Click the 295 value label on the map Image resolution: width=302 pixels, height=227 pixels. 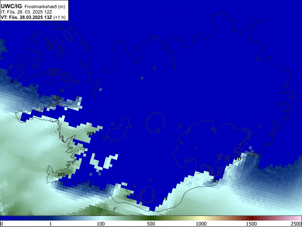pyautogui.click(x=90, y=133)
